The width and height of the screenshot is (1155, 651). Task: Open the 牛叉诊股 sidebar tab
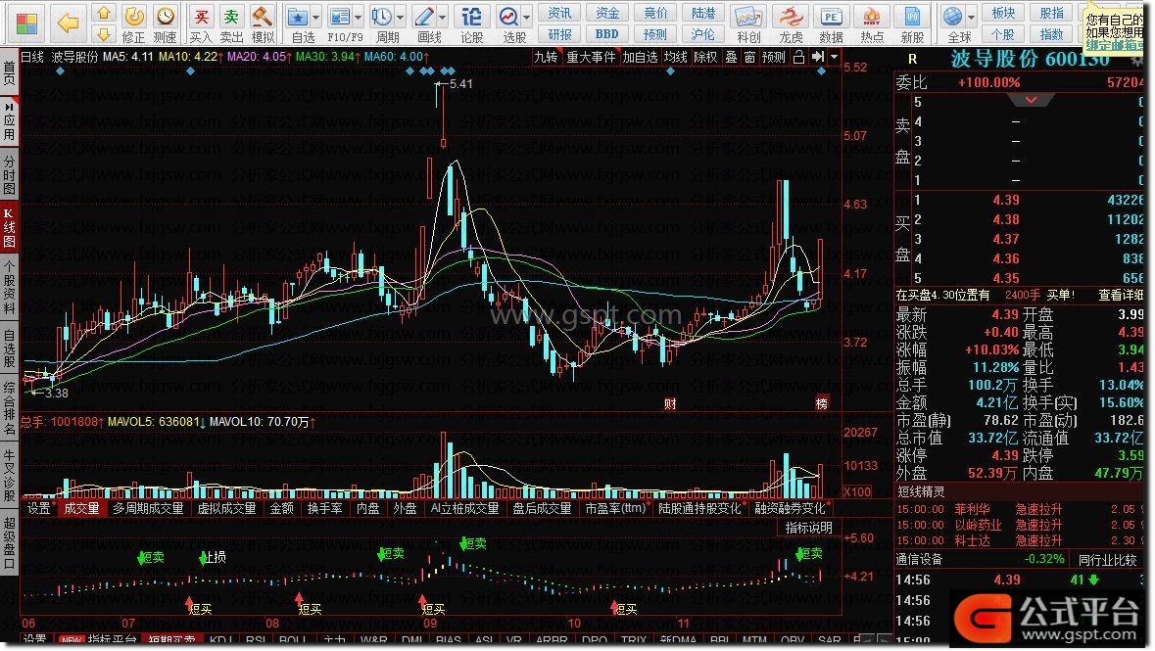pyautogui.click(x=9, y=476)
